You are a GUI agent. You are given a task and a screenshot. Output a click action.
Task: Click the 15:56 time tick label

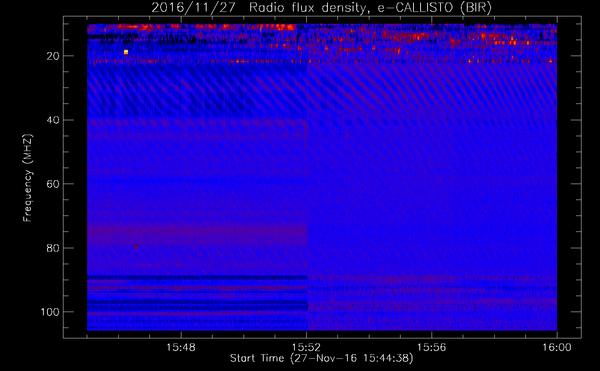coord(432,348)
